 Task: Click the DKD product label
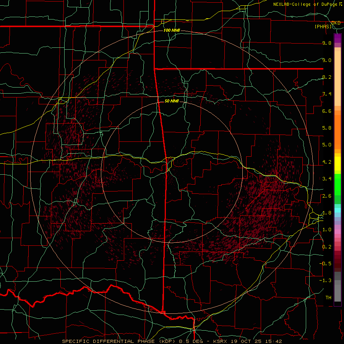click(x=336, y=23)
